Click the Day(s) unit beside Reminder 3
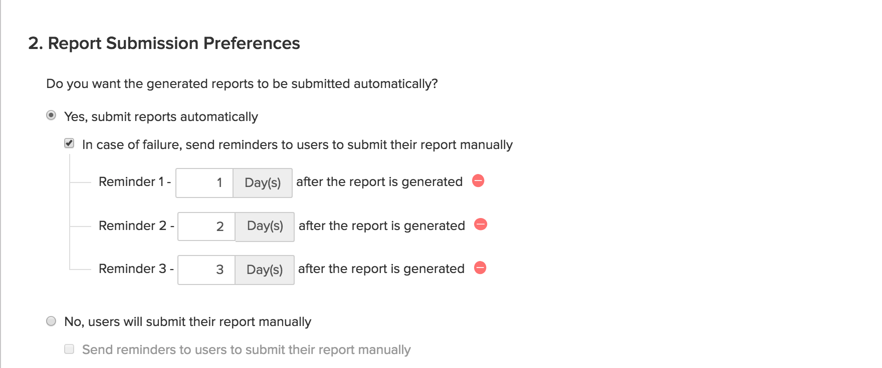This screenshot has width=882, height=368. point(265,270)
